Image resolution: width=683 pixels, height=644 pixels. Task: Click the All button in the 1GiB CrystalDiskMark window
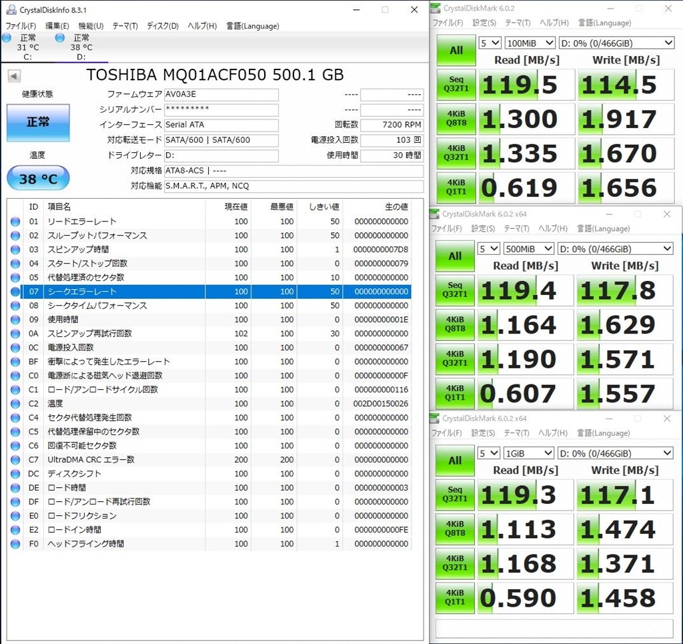(x=455, y=460)
